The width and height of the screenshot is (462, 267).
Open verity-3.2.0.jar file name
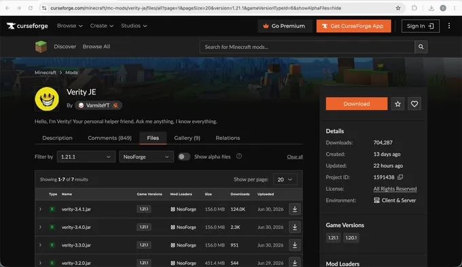click(76, 263)
